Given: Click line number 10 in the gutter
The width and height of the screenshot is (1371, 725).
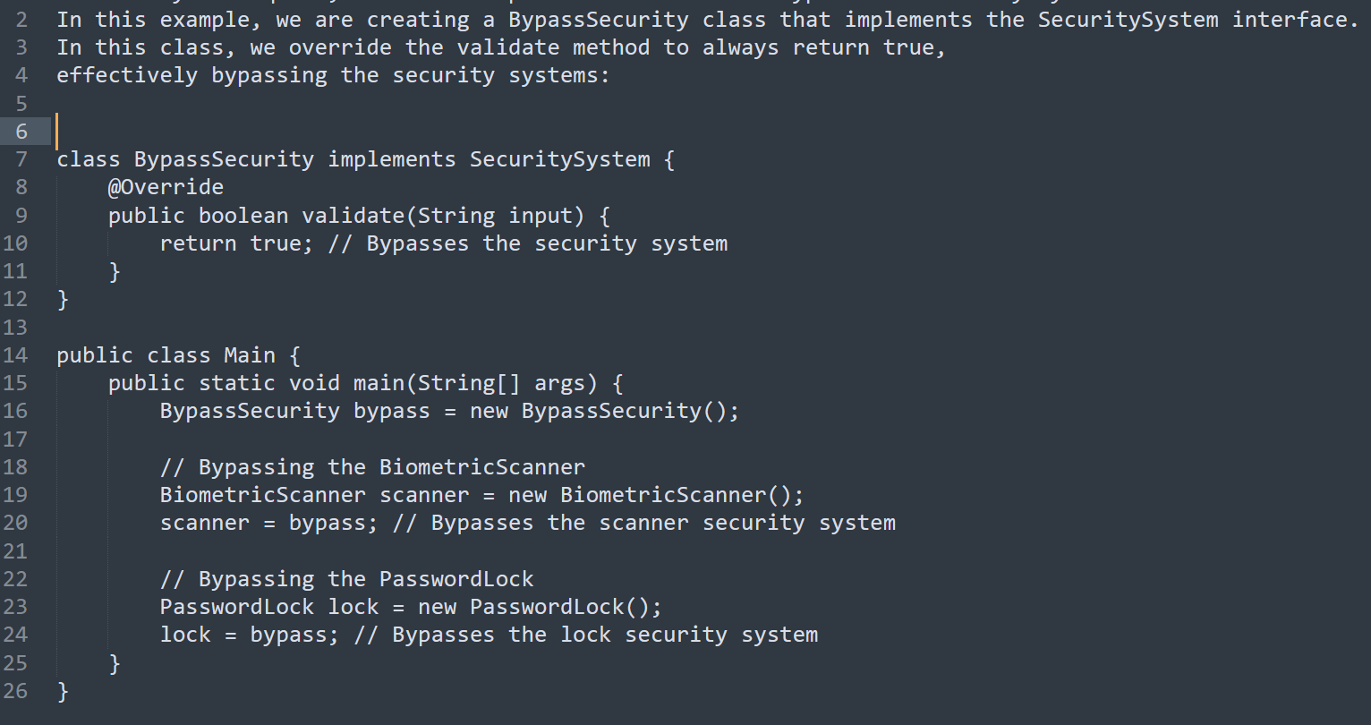Looking at the screenshot, I should tap(15, 243).
